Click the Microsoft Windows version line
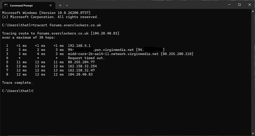This screenshot has width=255, height=136. (46, 13)
